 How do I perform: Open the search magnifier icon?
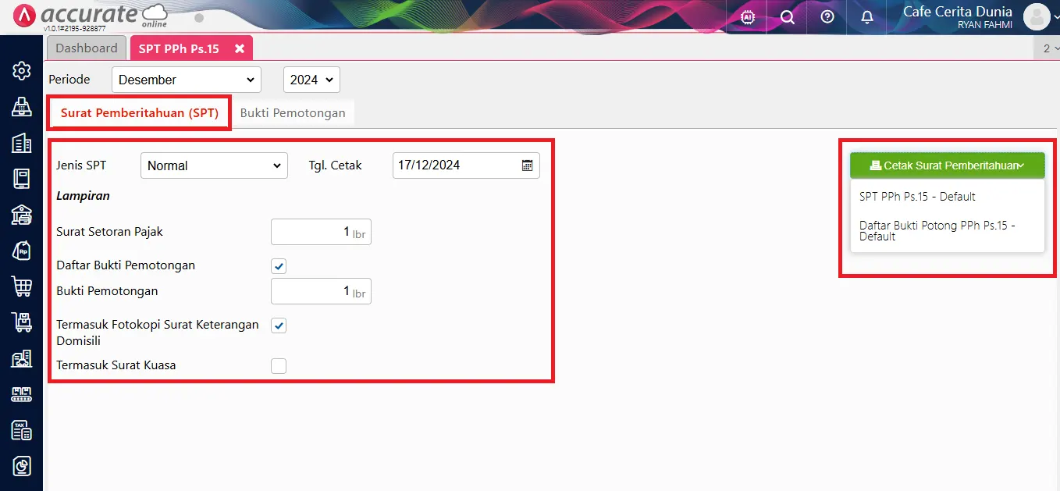[x=787, y=16]
